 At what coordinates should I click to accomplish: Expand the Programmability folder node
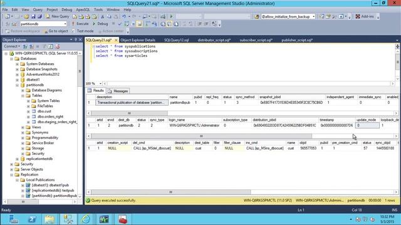click(23, 137)
